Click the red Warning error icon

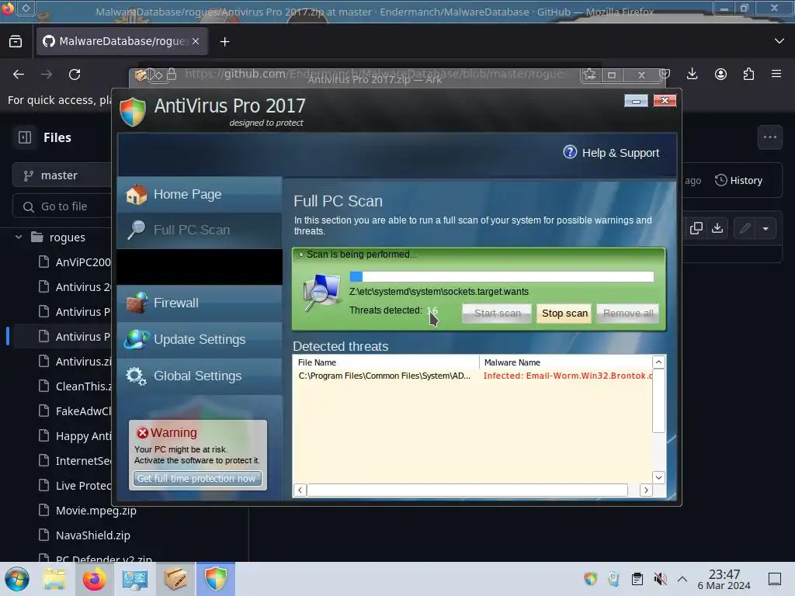pyautogui.click(x=143, y=433)
